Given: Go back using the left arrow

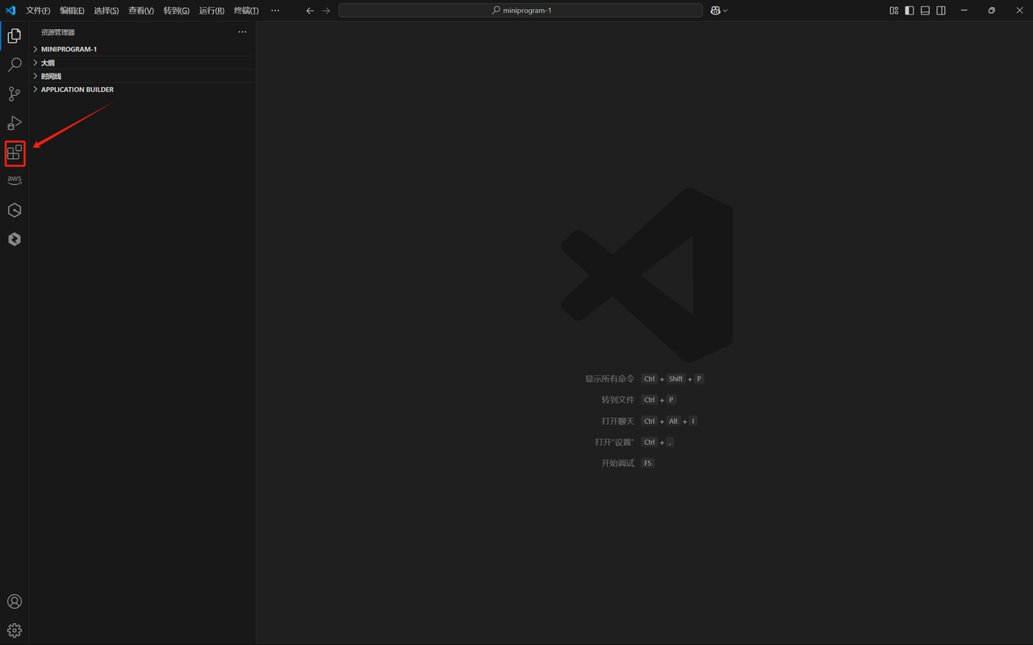Looking at the screenshot, I should coord(310,10).
